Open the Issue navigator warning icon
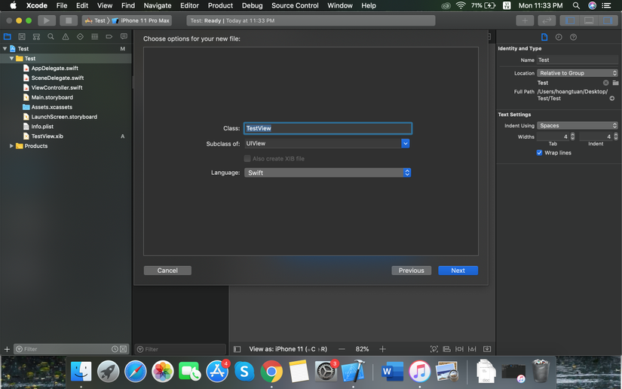Screen dimensions: 622x389 [66, 36]
